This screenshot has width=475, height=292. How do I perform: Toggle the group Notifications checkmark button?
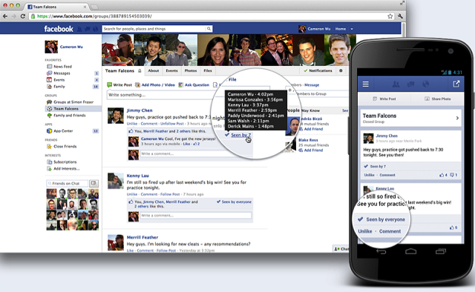pyautogui.click(x=318, y=70)
